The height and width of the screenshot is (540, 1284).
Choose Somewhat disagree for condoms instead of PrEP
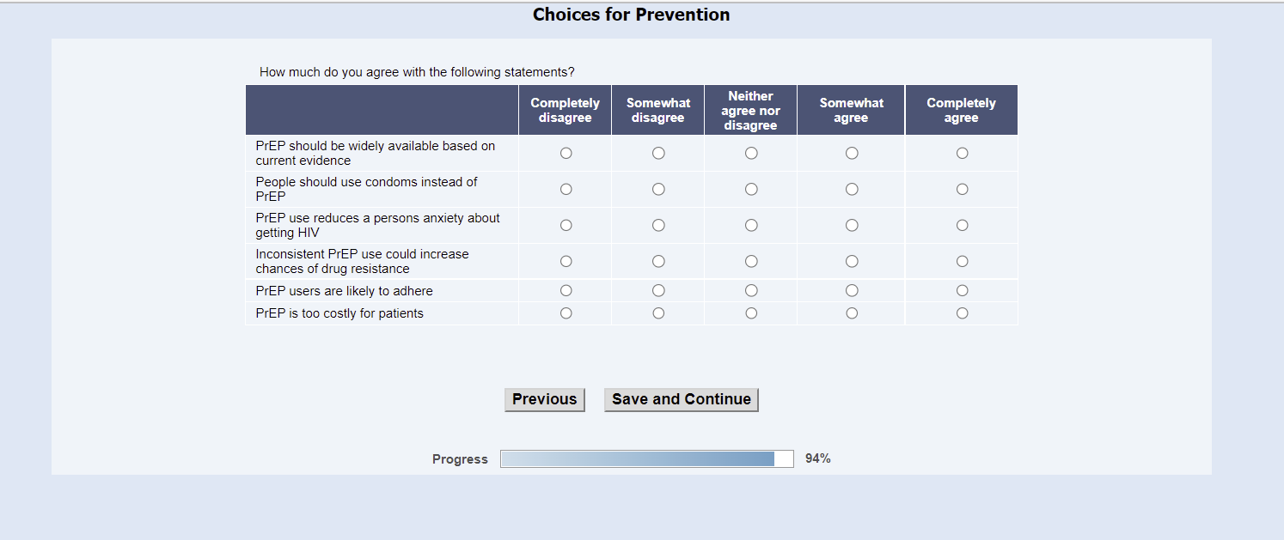tap(658, 189)
